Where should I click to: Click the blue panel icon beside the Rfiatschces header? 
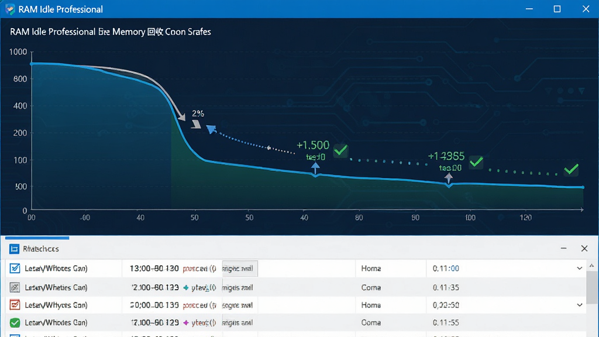(14, 249)
